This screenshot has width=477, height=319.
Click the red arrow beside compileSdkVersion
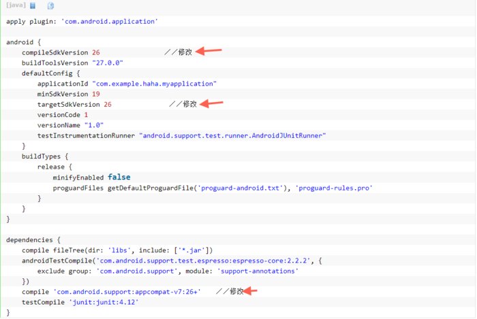213,51
